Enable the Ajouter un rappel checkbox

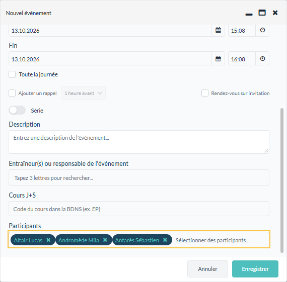(12, 93)
